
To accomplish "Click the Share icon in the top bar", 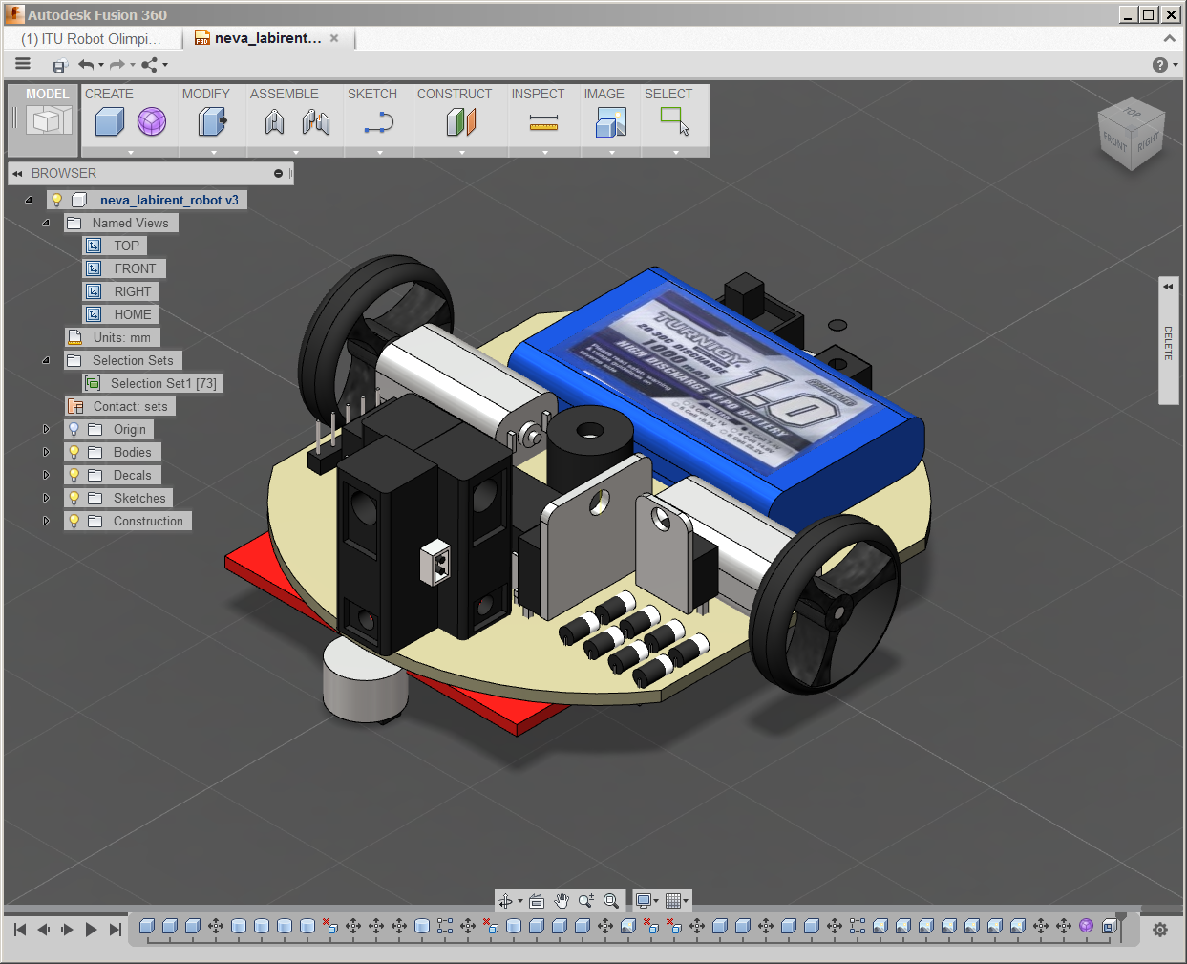I will [150, 65].
